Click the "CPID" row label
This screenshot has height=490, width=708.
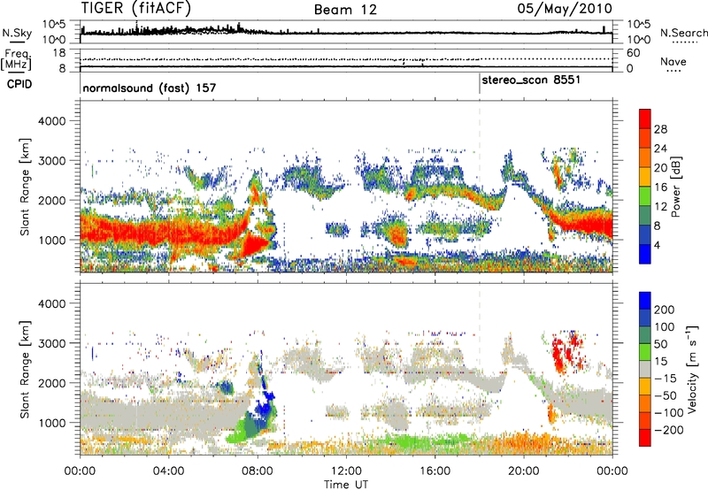coord(19,84)
